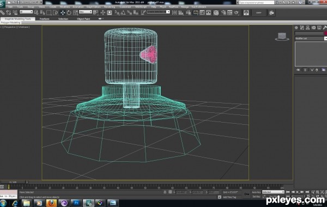Toggle Auto Key mode

[x=256, y=192]
